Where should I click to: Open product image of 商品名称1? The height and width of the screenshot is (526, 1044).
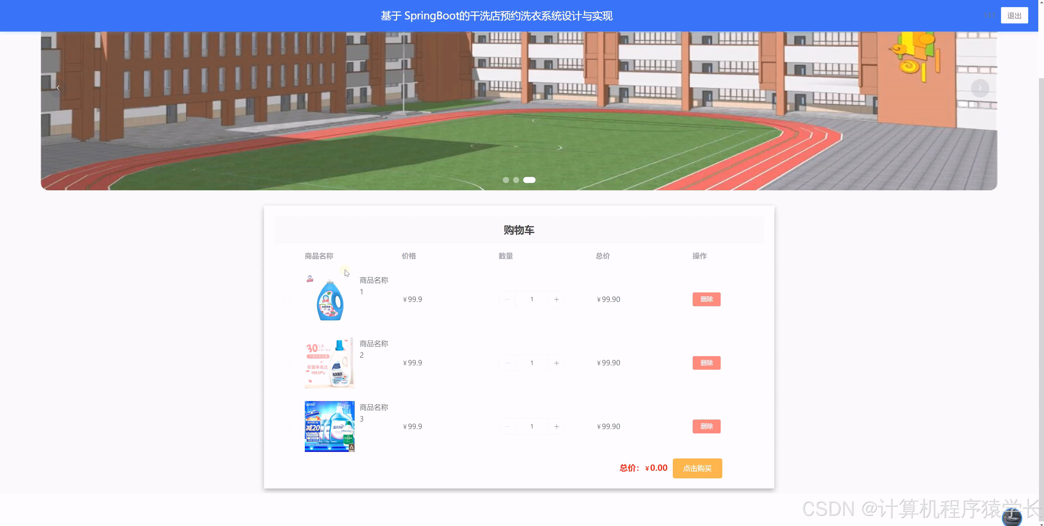tap(329, 299)
